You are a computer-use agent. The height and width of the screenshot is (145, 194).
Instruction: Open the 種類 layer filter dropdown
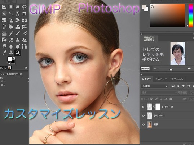coord(154,86)
